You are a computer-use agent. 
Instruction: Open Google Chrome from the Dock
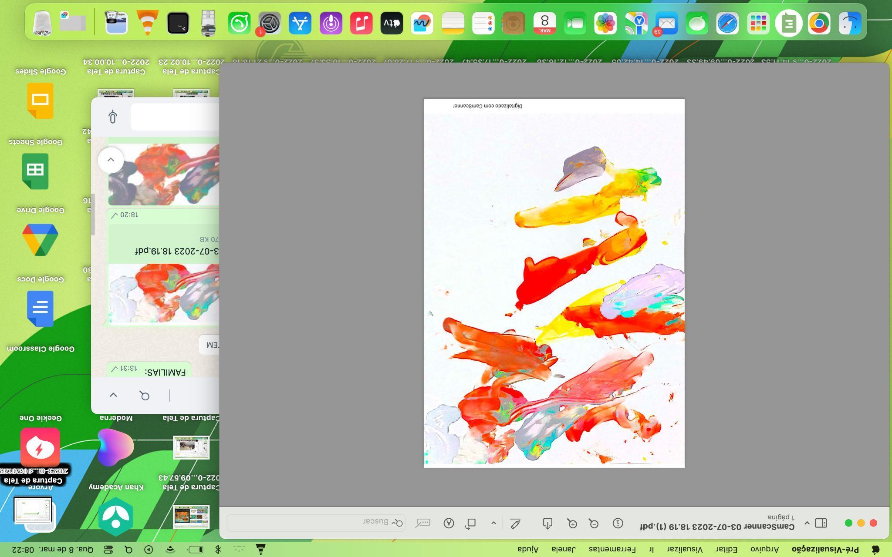tap(819, 23)
